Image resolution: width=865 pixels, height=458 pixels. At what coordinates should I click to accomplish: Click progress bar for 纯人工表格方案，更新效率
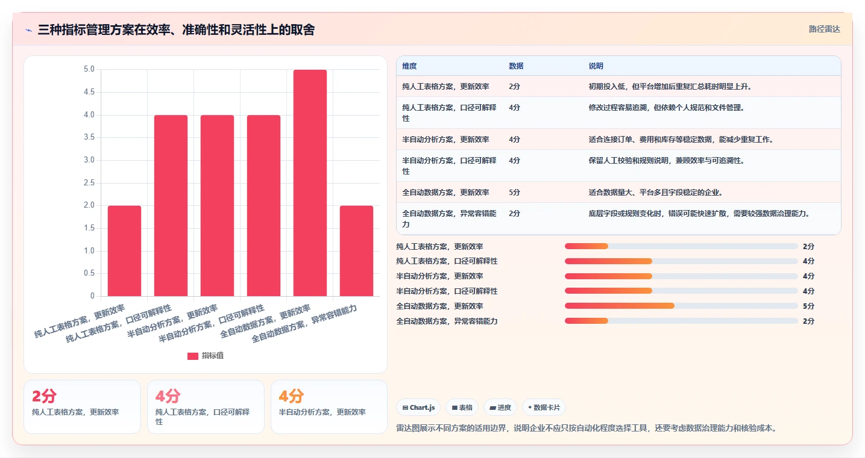[x=681, y=246]
